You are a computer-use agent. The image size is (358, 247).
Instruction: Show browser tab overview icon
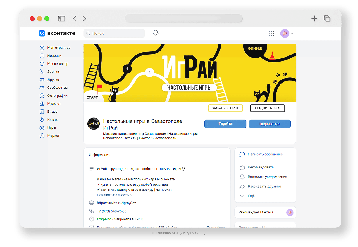coord(327,19)
